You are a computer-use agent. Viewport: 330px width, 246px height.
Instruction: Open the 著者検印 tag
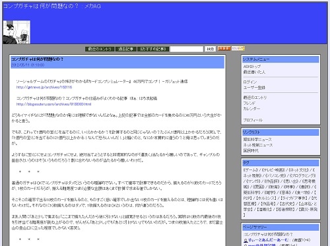(x=284, y=209)
